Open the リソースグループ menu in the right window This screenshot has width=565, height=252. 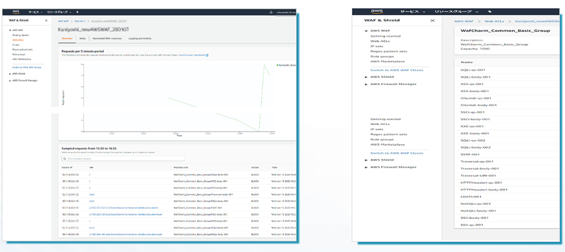[455, 11]
